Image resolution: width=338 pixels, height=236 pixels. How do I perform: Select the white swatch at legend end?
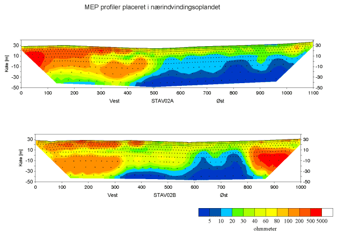tap(327, 212)
